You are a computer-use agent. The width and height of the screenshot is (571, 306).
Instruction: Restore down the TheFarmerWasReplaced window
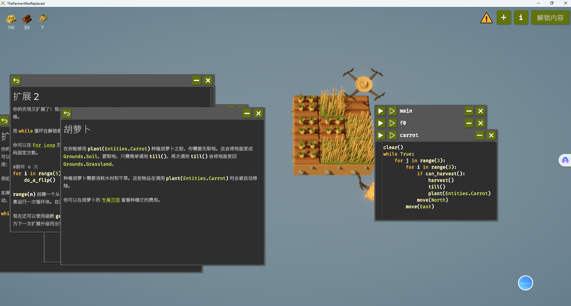[x=552, y=3]
